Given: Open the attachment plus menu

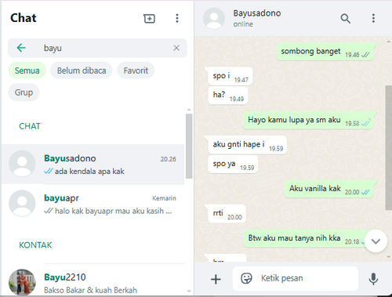Looking at the screenshot, I should point(216,279).
